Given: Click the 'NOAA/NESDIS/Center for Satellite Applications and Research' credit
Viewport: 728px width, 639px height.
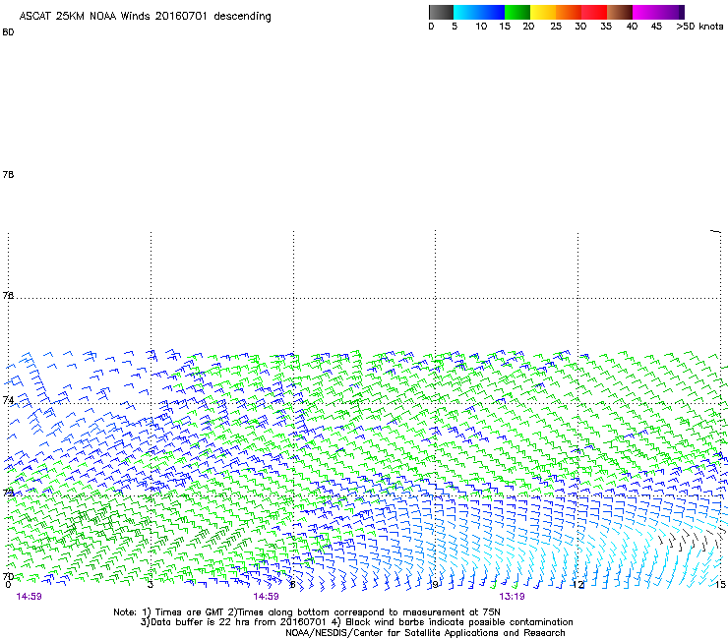Looking at the screenshot, I should pyautogui.click(x=425, y=633).
